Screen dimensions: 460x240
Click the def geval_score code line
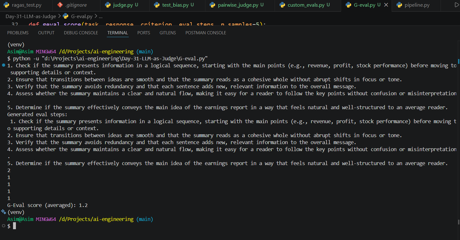click(x=147, y=24)
